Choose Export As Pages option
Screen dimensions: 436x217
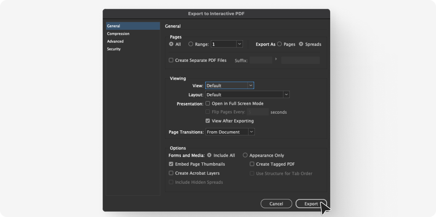[x=279, y=44]
